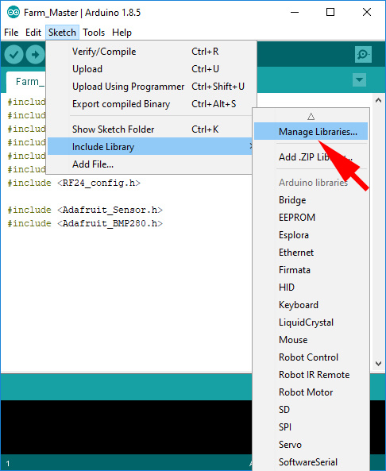Open the Tools menu

pyautogui.click(x=94, y=33)
